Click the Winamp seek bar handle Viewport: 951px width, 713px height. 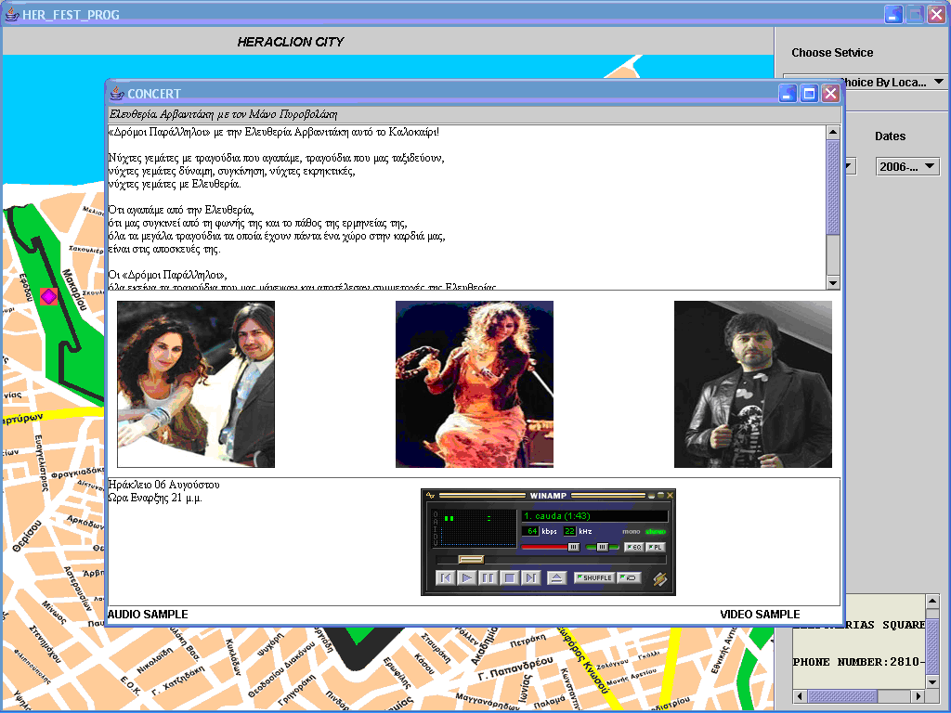[471, 560]
